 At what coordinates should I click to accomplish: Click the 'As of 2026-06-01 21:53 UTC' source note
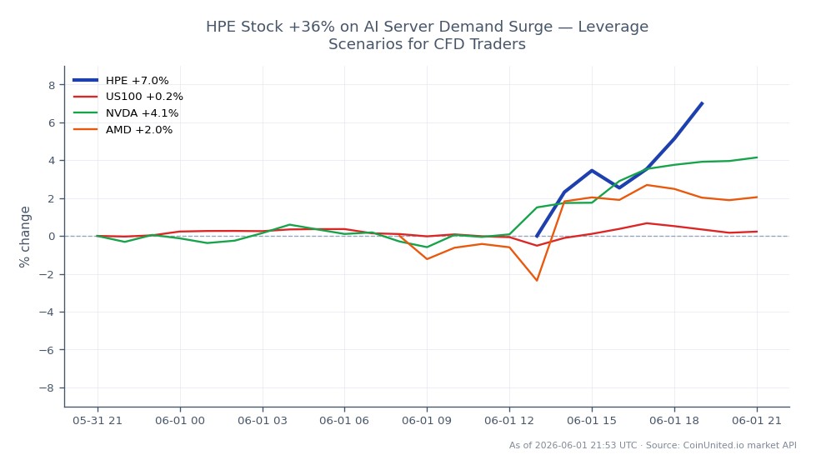[653, 446]
